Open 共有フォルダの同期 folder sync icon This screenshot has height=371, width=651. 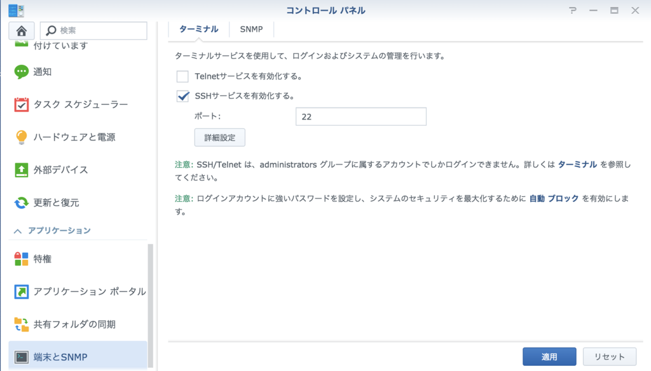click(21, 324)
